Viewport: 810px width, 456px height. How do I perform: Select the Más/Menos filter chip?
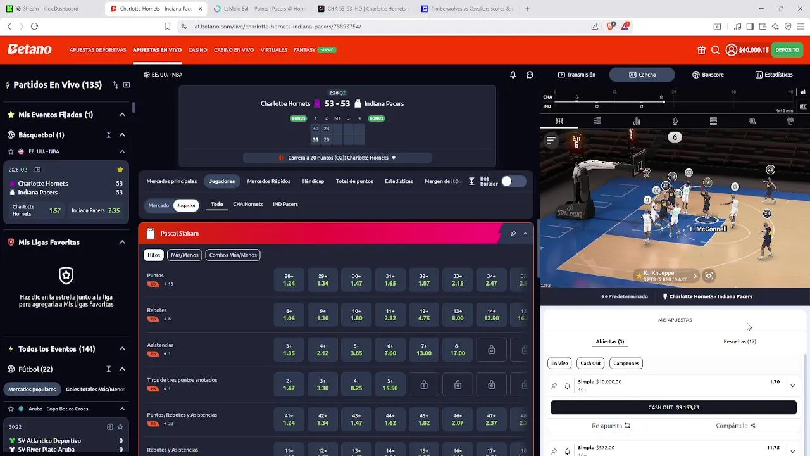tap(184, 255)
